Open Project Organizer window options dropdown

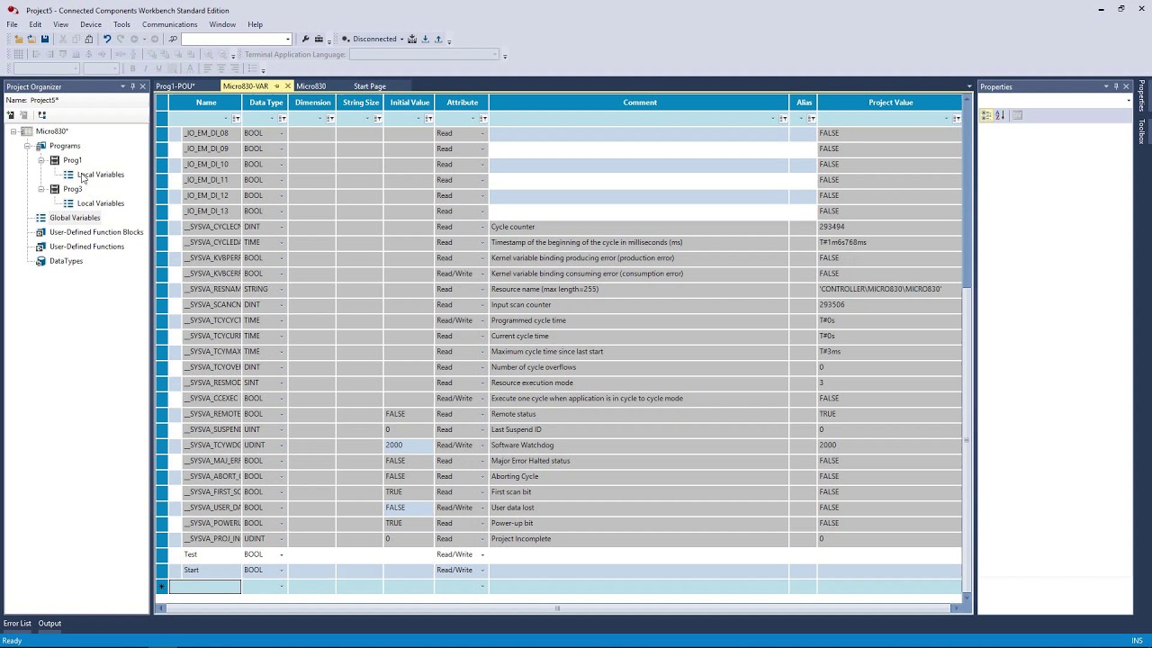(122, 86)
